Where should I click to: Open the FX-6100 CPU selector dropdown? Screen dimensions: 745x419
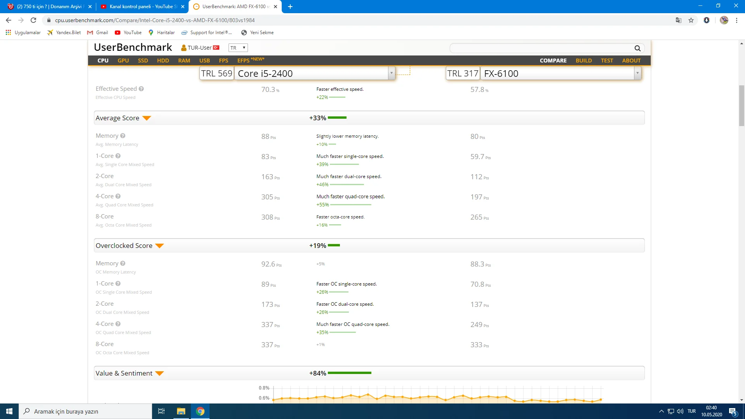637,73
